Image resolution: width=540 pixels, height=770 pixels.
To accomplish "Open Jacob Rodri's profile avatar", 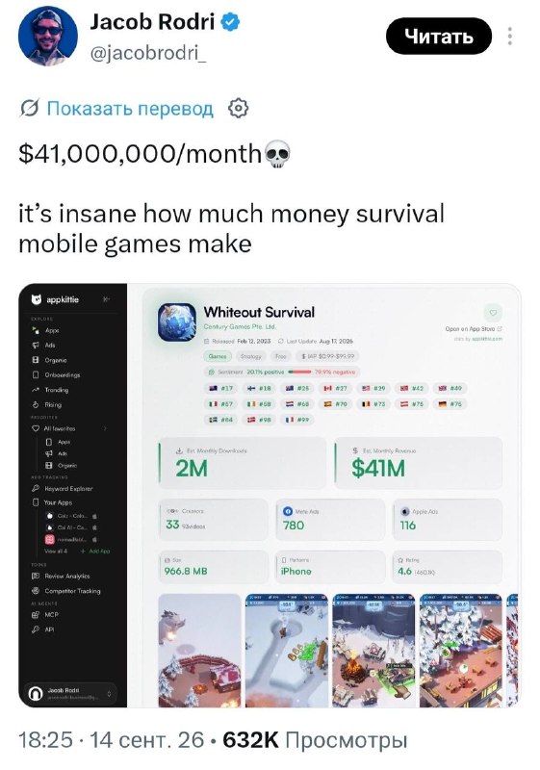I will [x=47, y=37].
